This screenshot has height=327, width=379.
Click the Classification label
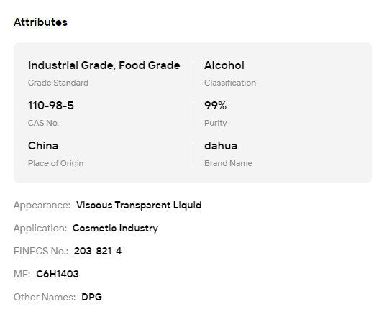(230, 83)
